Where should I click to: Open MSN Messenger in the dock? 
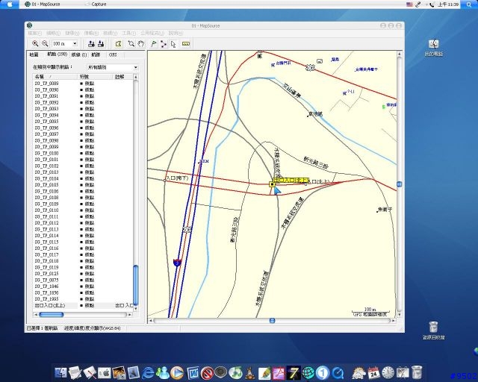pos(163,373)
